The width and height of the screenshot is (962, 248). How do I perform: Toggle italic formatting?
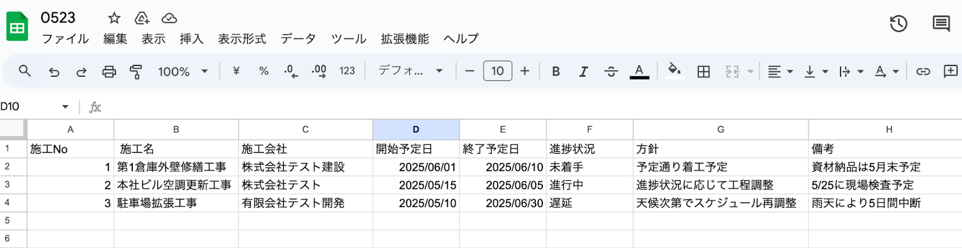(583, 71)
